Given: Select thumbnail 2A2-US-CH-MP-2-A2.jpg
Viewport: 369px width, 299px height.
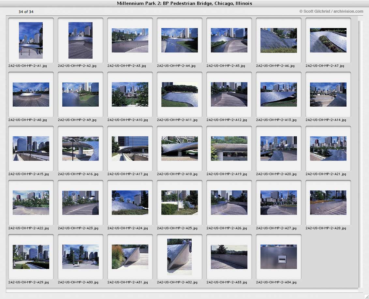Looking at the screenshot, I should pos(81,40).
